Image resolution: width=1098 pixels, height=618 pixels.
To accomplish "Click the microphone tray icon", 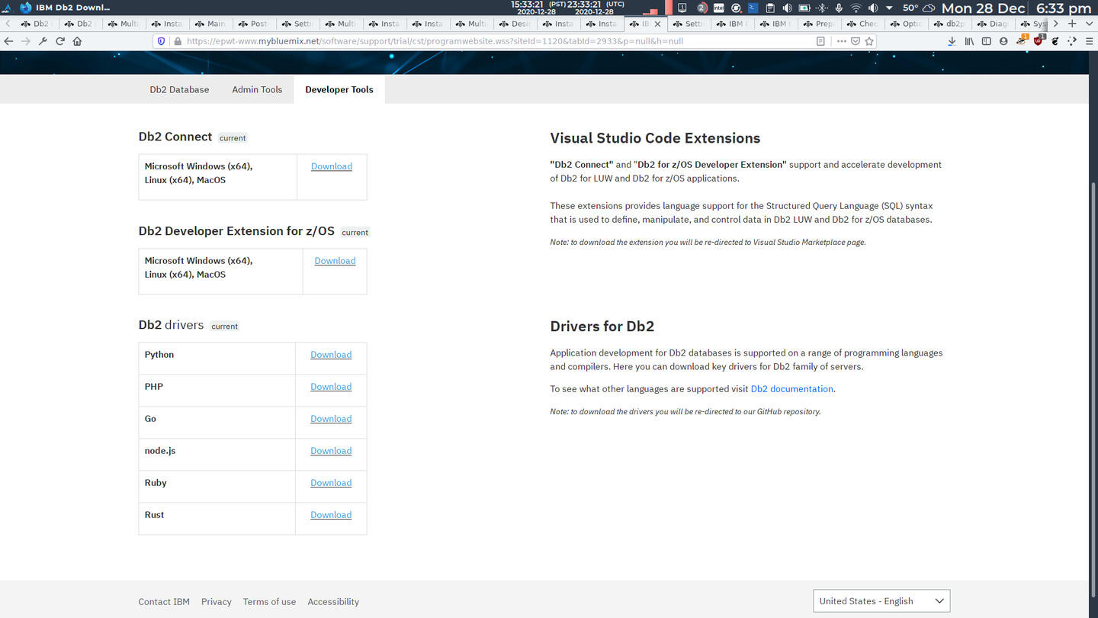I will 839,8.
